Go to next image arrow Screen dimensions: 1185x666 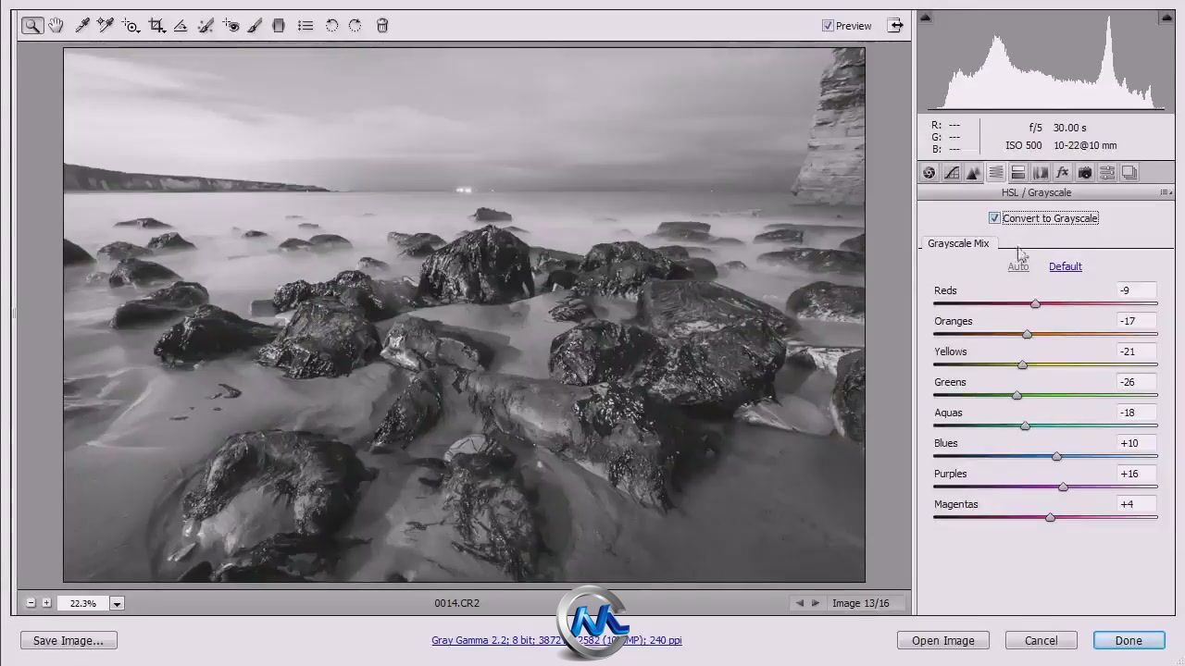point(815,603)
